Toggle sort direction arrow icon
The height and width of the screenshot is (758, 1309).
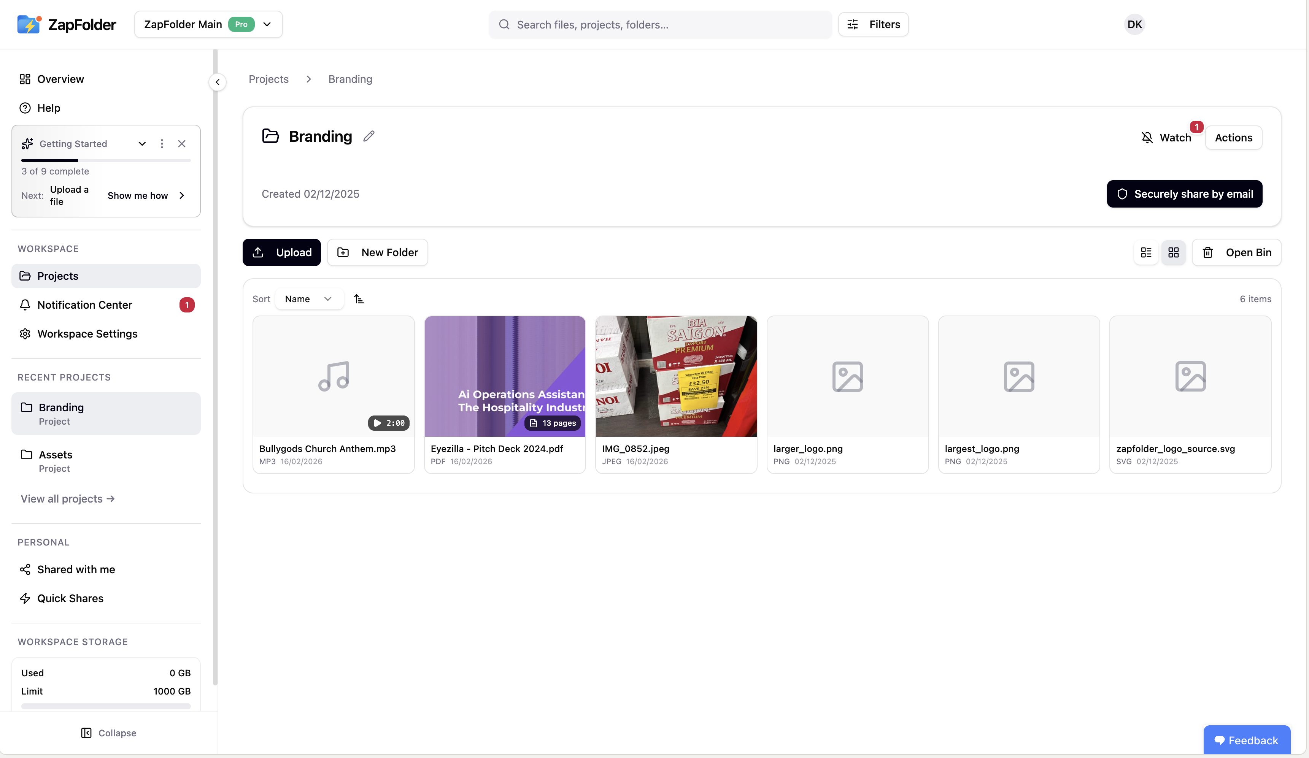(x=359, y=299)
